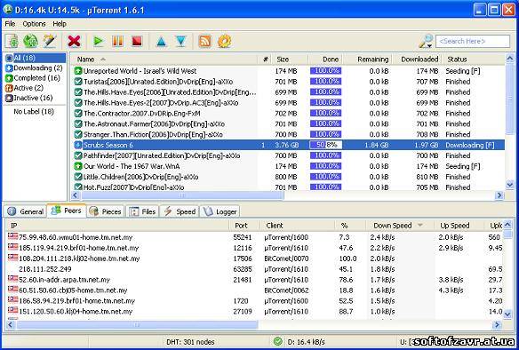Click the green Start torrent play icon
The image size is (519, 350).
click(x=98, y=42)
